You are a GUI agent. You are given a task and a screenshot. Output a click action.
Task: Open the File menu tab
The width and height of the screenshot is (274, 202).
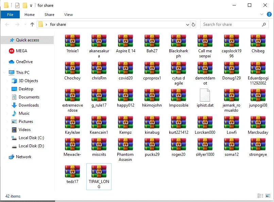pyautogui.click(x=10, y=15)
